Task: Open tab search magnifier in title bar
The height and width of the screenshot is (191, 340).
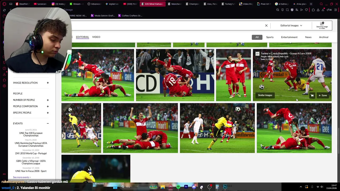Action: (x=321, y=4)
